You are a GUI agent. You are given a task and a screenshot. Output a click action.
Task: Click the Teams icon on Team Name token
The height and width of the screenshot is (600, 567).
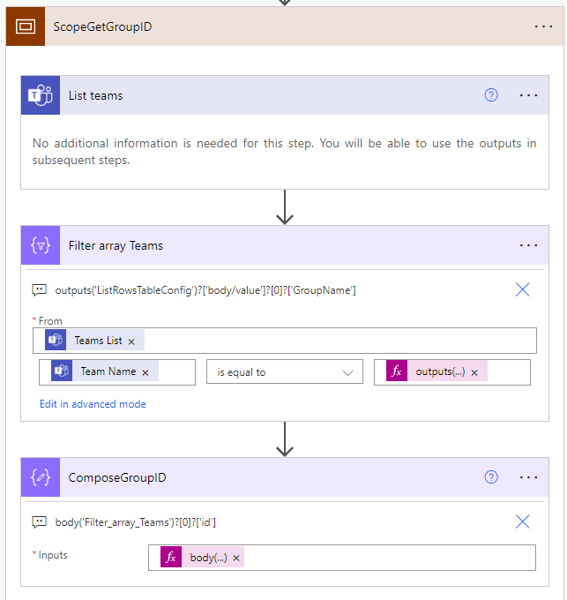pos(62,371)
